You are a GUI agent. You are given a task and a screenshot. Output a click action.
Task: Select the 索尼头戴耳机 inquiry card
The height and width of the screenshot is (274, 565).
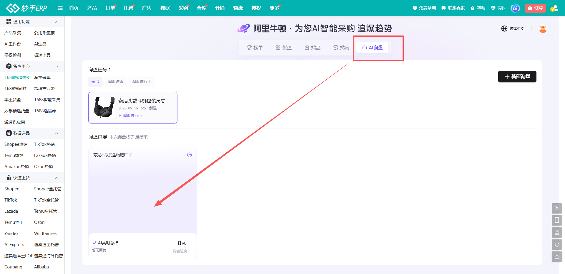point(133,108)
